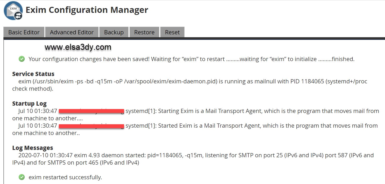This screenshot has width=385, height=184.
Task: Click the Log Messages heading
Action: tap(33, 148)
